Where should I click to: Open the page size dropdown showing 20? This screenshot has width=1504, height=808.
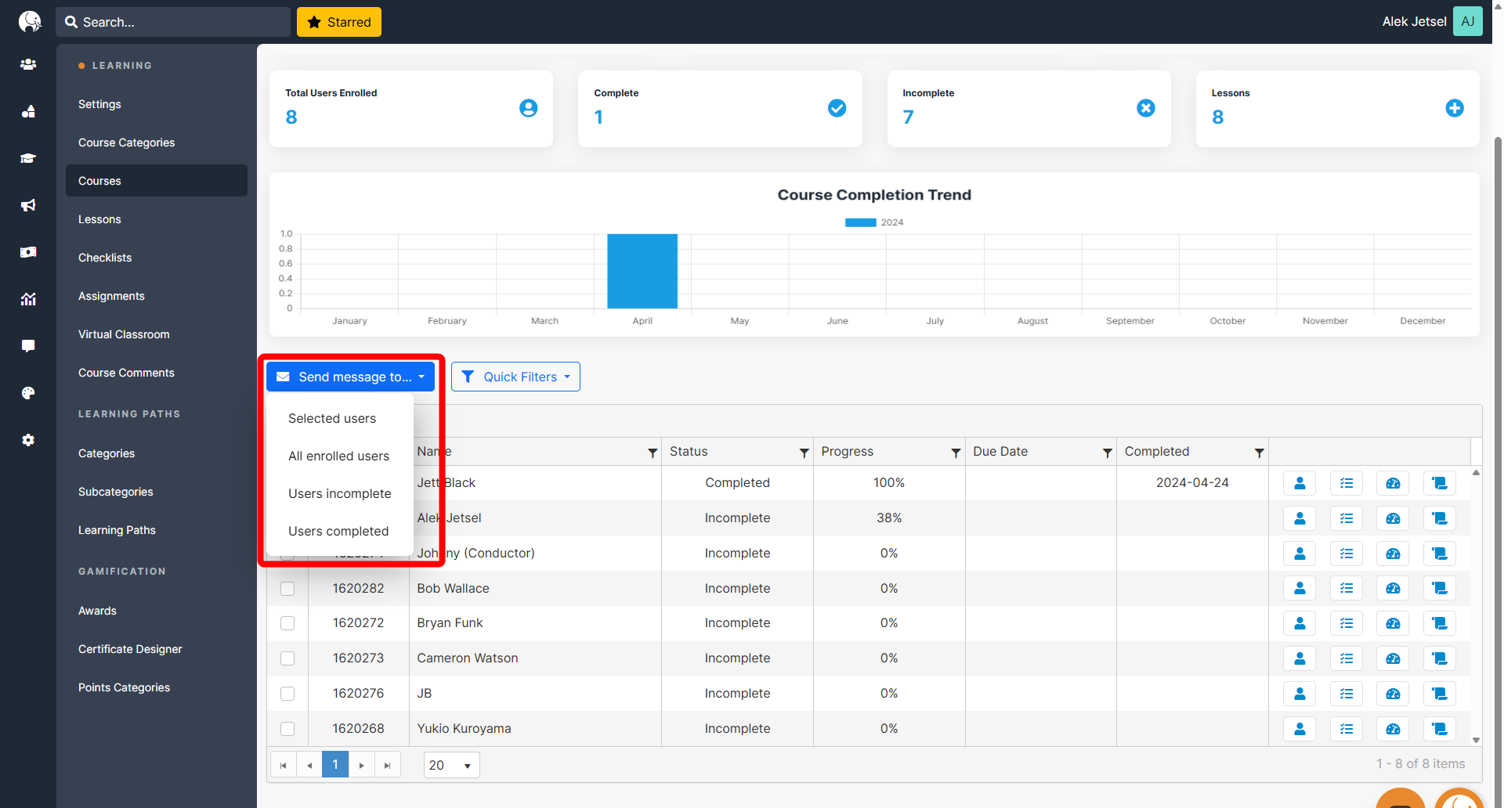[451, 765]
